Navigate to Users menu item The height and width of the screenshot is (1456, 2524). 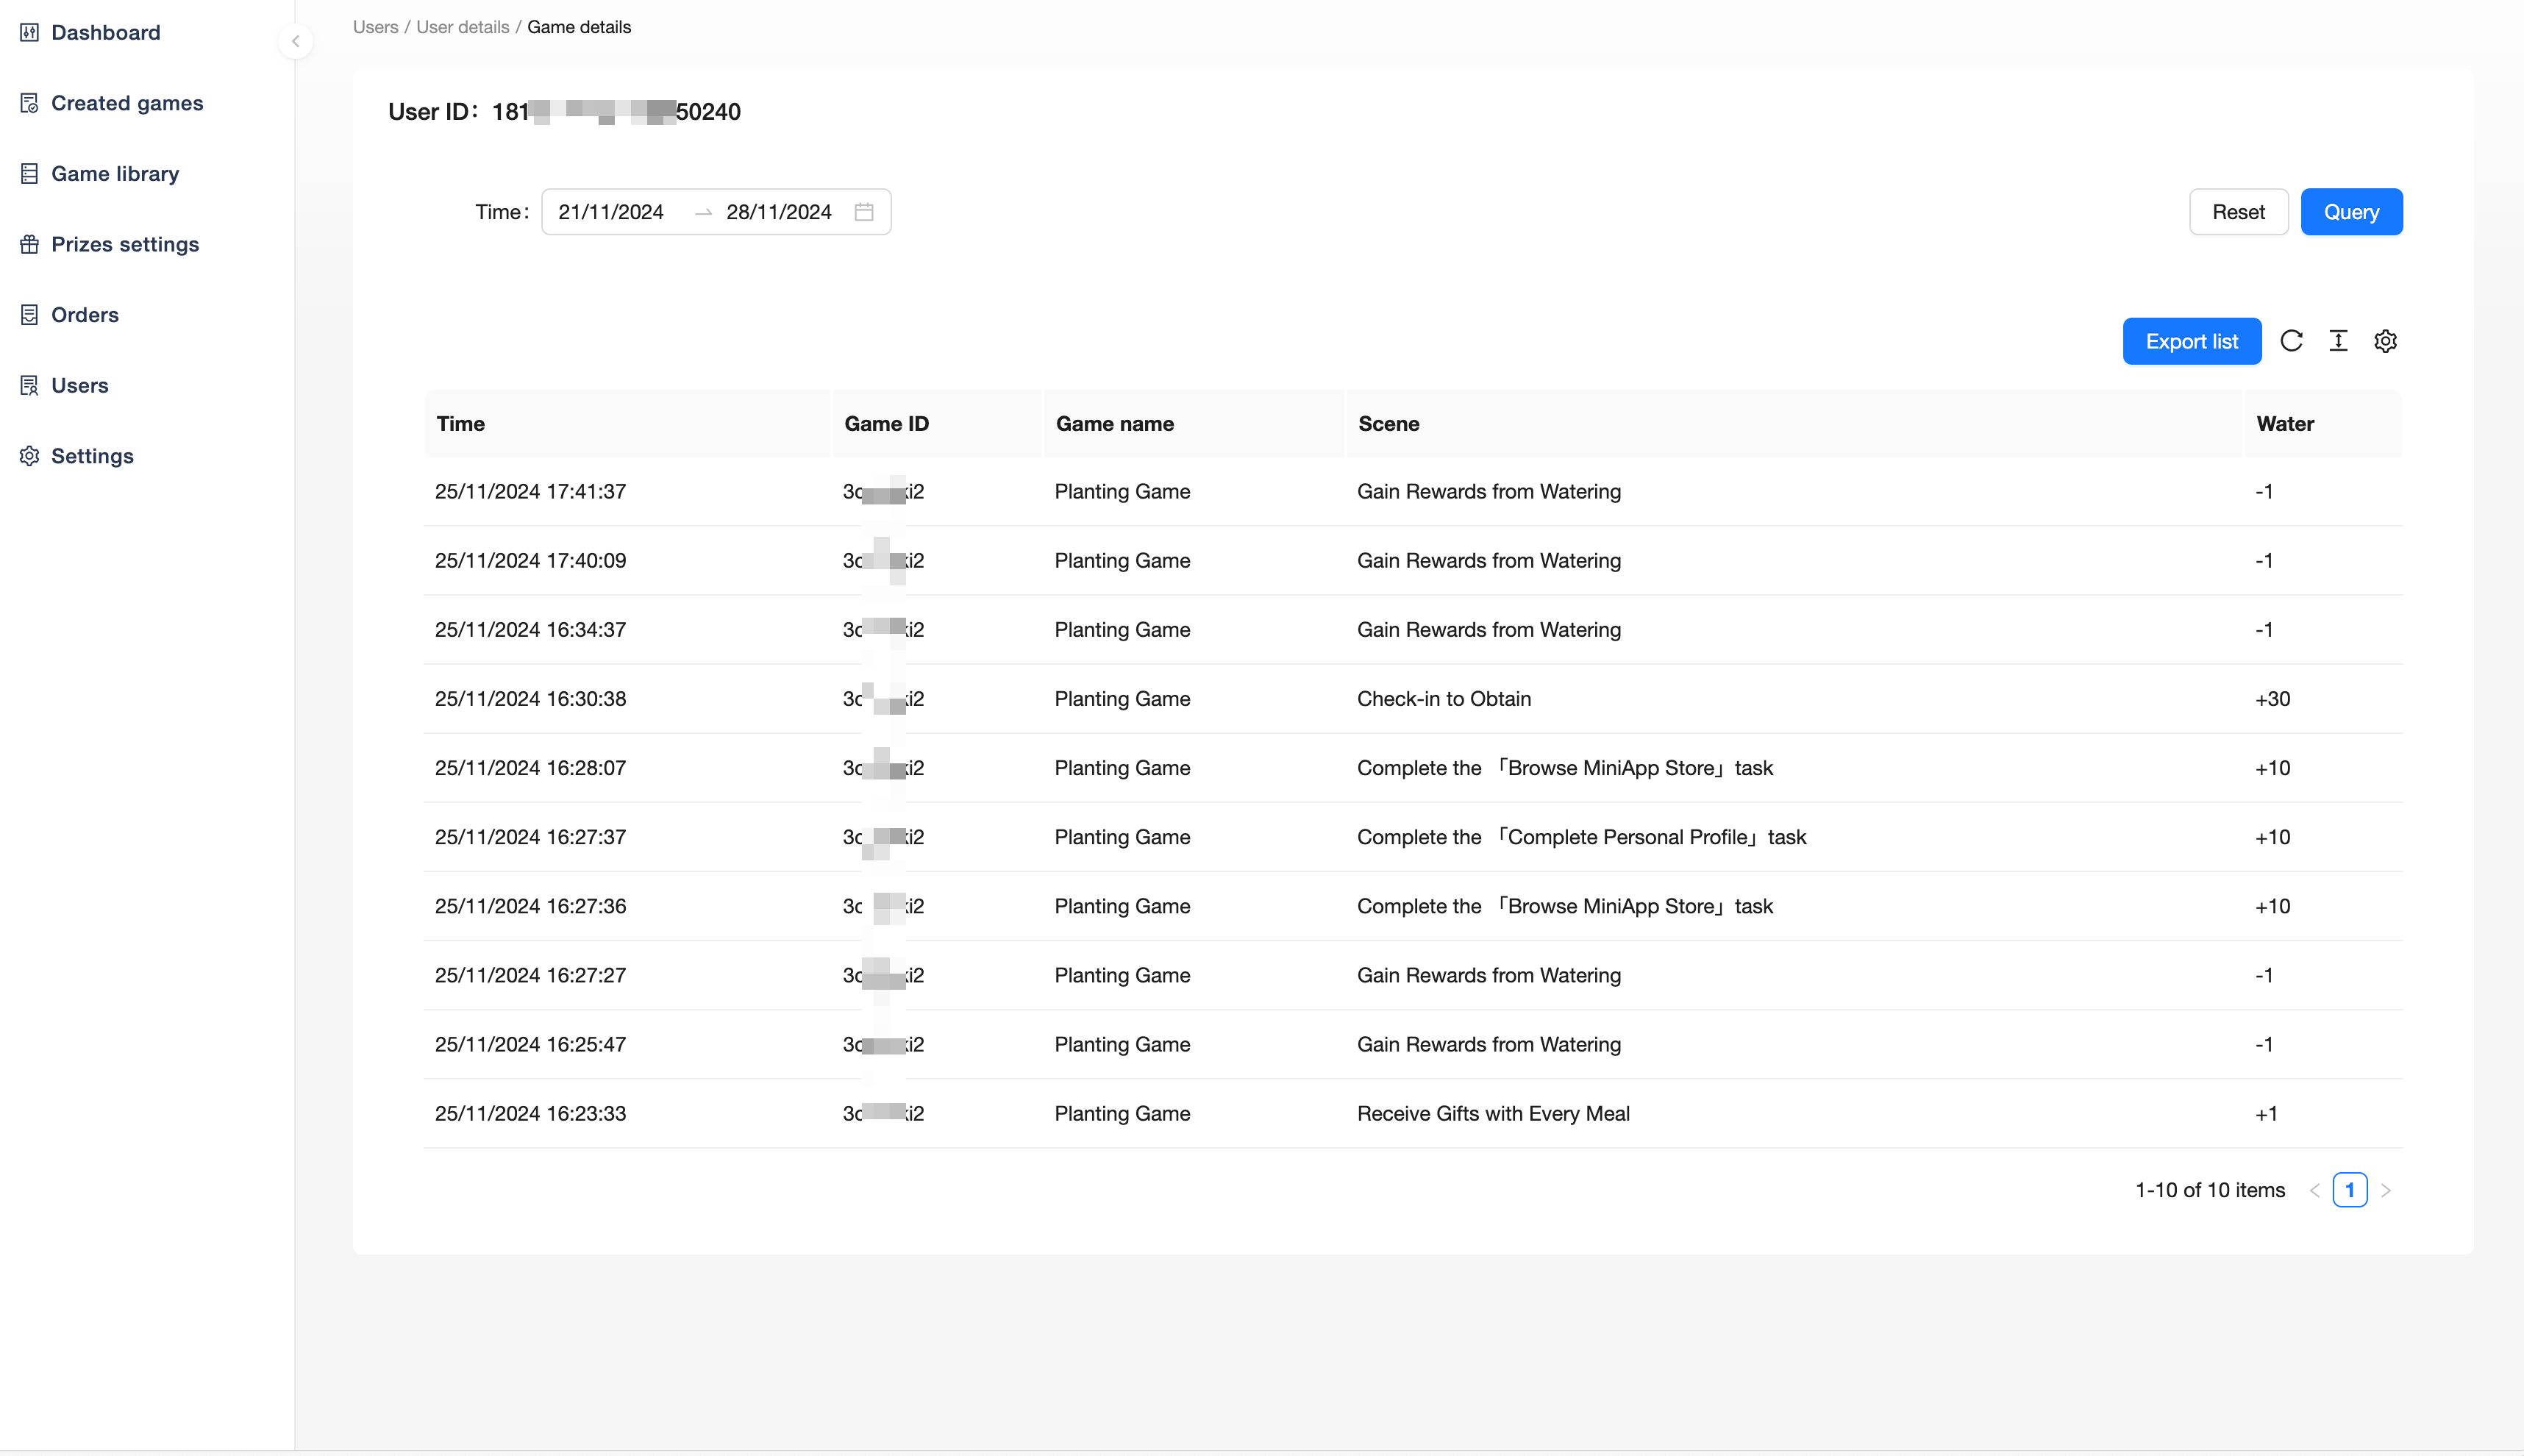click(x=79, y=385)
